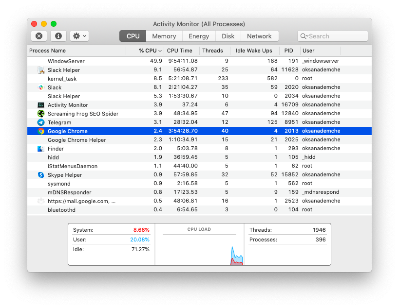399x308 pixels.
Task: Open the gear action menu dropdown
Action: click(x=79, y=36)
